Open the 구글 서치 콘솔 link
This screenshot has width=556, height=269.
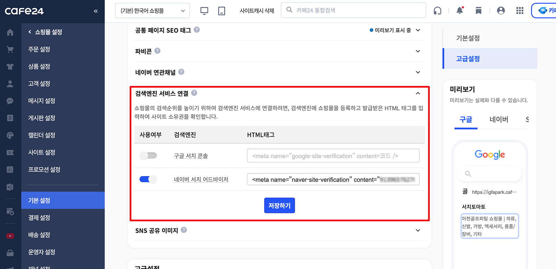191,156
